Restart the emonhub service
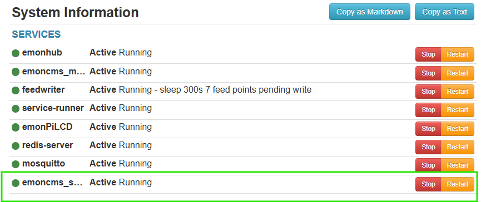486x202 pixels. 458,54
